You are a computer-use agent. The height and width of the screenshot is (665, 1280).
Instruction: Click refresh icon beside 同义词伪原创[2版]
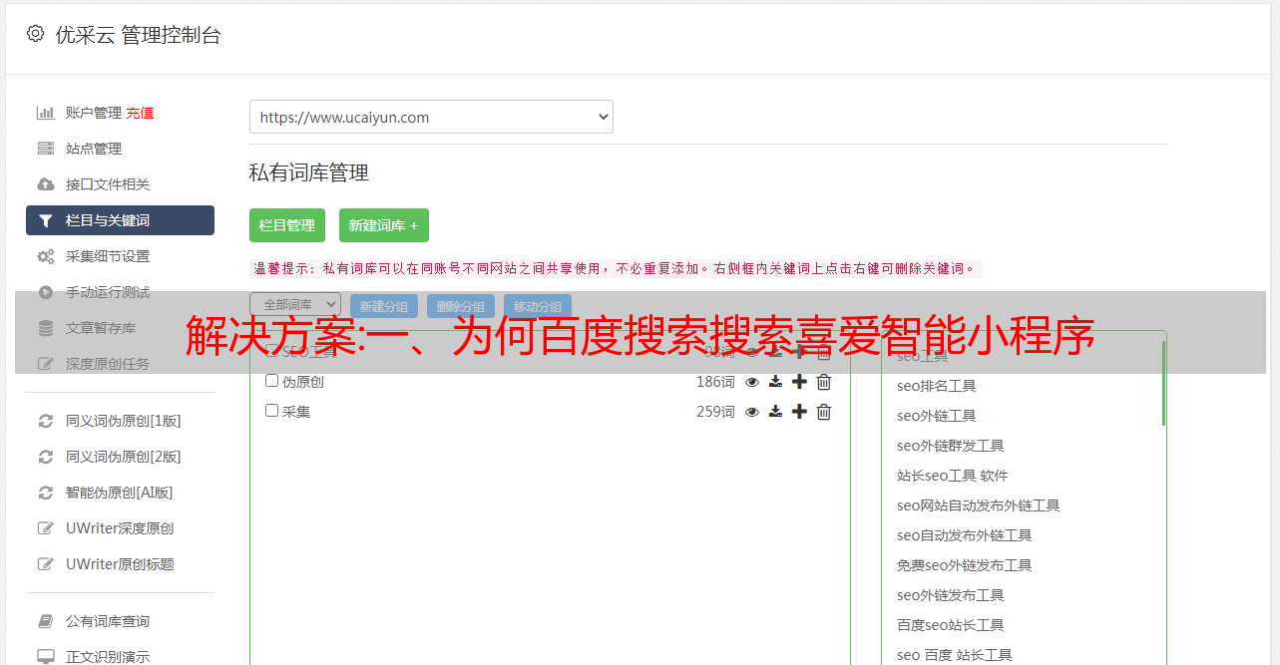[46, 457]
